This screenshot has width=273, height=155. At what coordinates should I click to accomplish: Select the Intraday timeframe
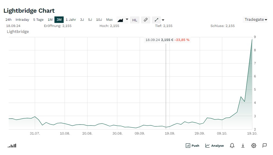tap(22, 20)
